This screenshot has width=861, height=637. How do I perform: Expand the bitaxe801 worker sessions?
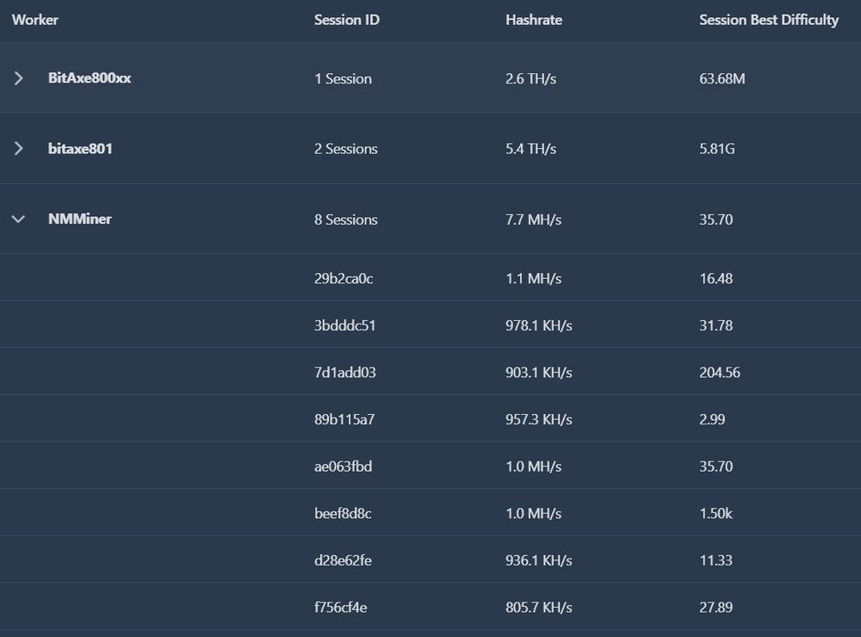[x=18, y=148]
